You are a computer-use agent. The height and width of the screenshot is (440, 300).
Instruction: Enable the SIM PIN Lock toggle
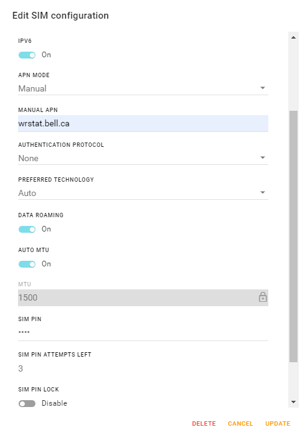(27, 403)
